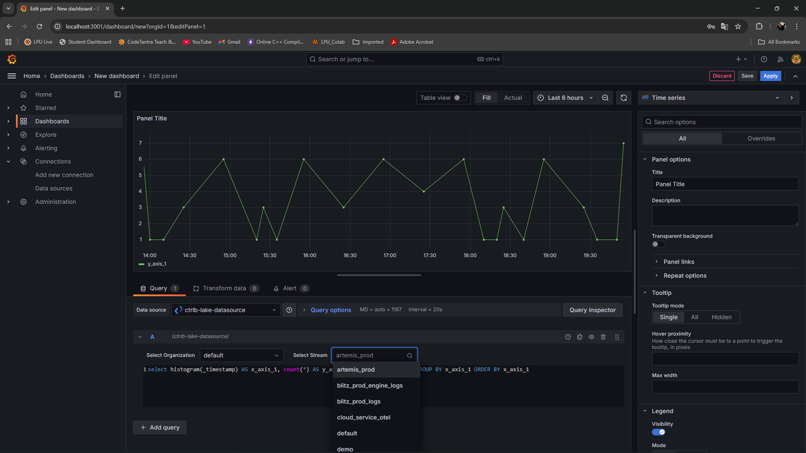Duplicate query A with copy icon
The width and height of the screenshot is (806, 453).
click(580, 337)
